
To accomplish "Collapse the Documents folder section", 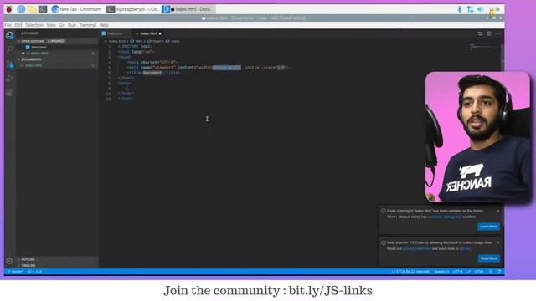I will click(x=57, y=59).
